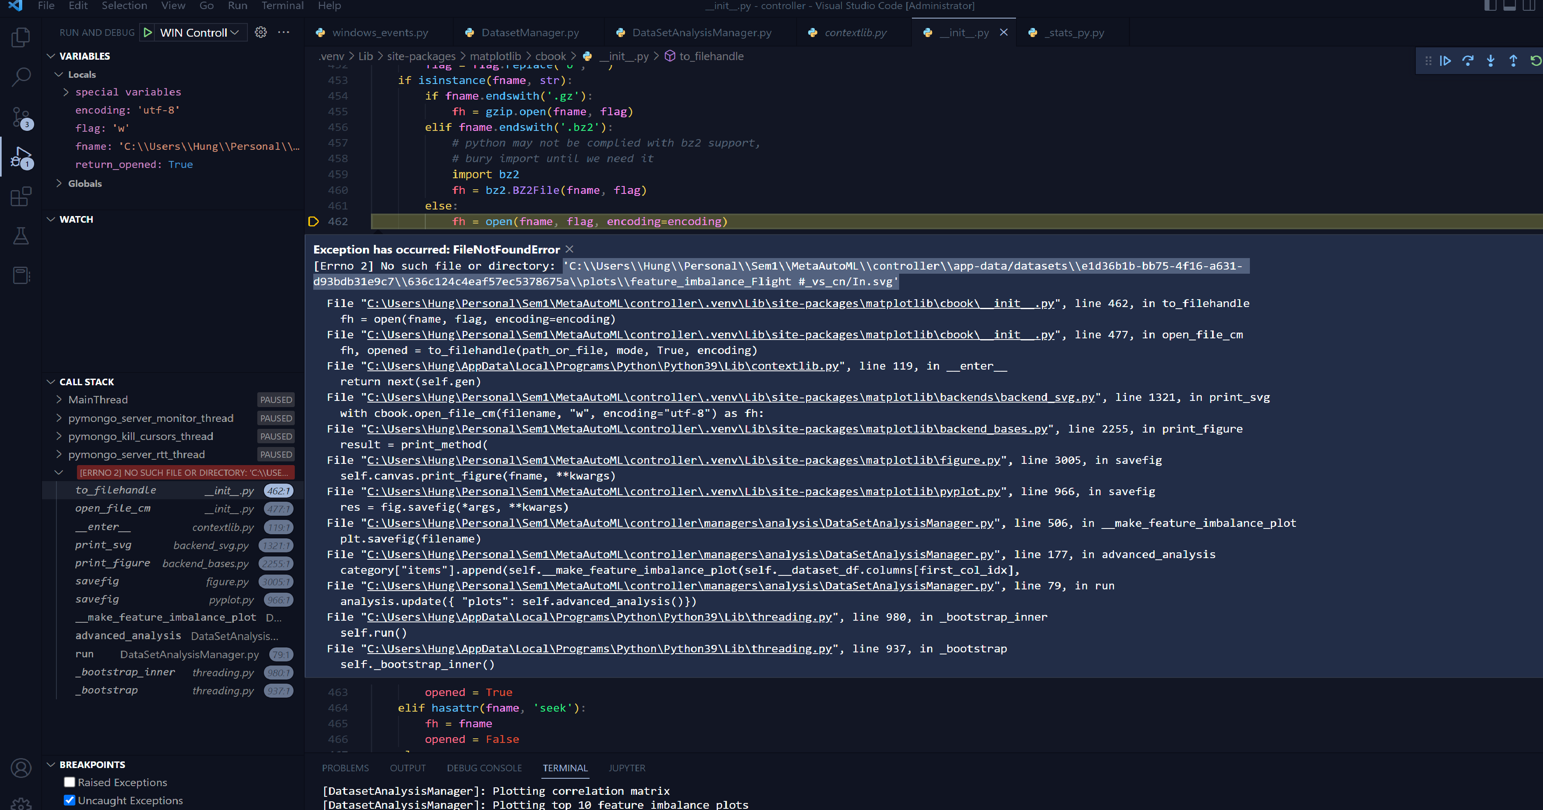This screenshot has height=810, width=1543.
Task: Open the Search sidebar
Action: 21,78
